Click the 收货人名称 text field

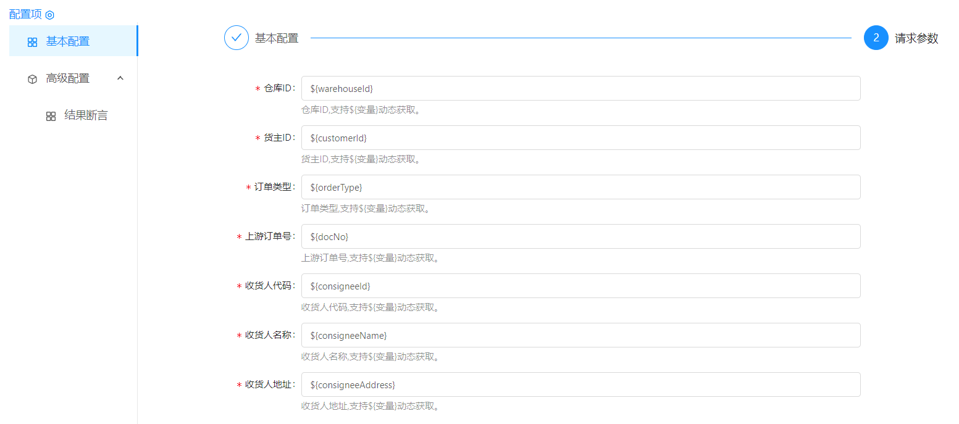(580, 335)
